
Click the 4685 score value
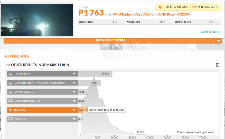pos(81,92)
